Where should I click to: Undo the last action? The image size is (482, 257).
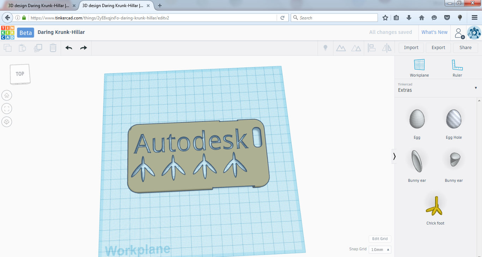click(69, 48)
